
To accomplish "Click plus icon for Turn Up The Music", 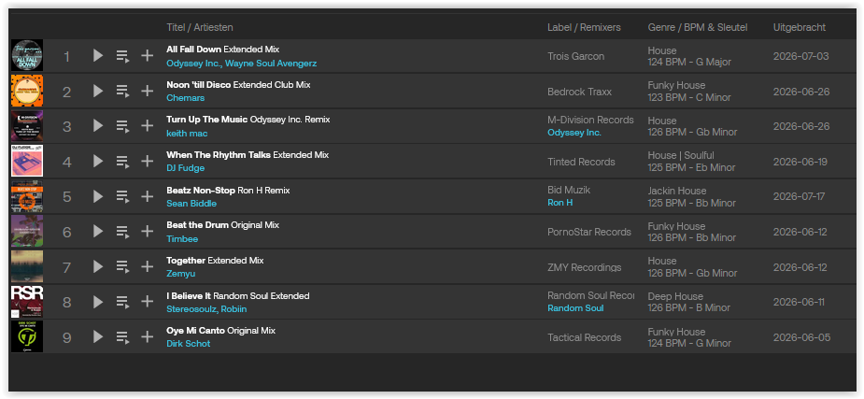I will (148, 126).
